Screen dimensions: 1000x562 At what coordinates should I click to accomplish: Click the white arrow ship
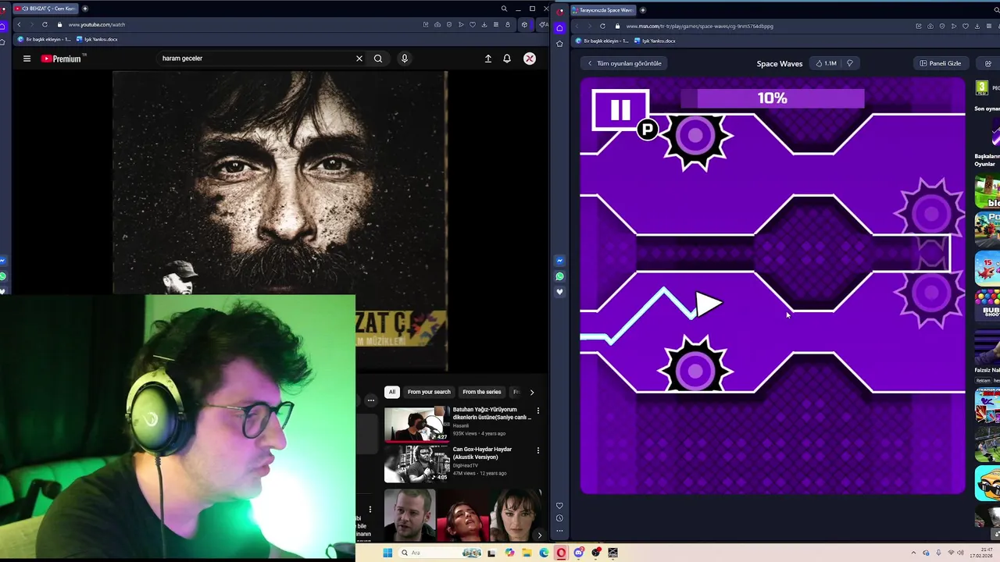click(x=709, y=304)
